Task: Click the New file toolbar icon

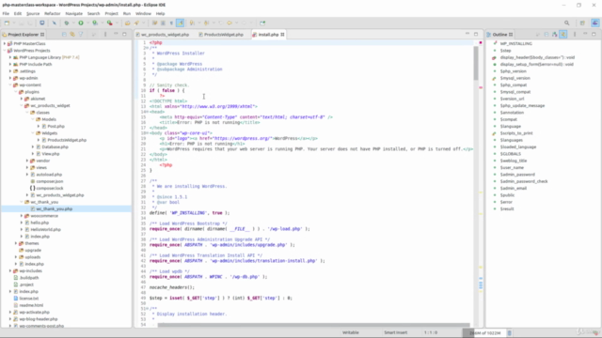Action: point(7,23)
